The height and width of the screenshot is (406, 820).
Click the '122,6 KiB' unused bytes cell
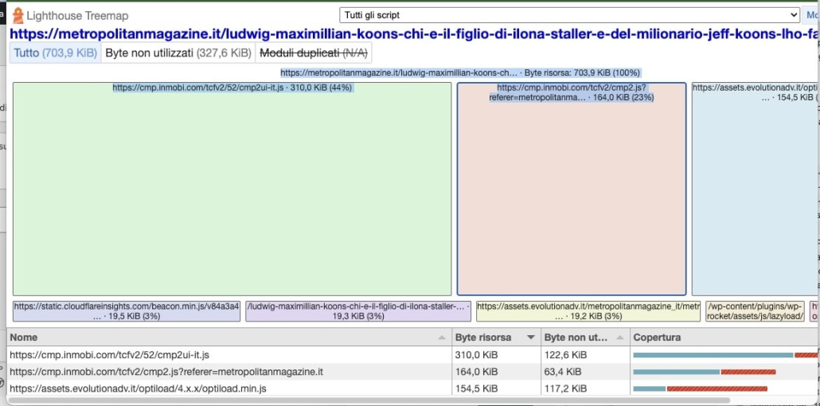(585, 355)
